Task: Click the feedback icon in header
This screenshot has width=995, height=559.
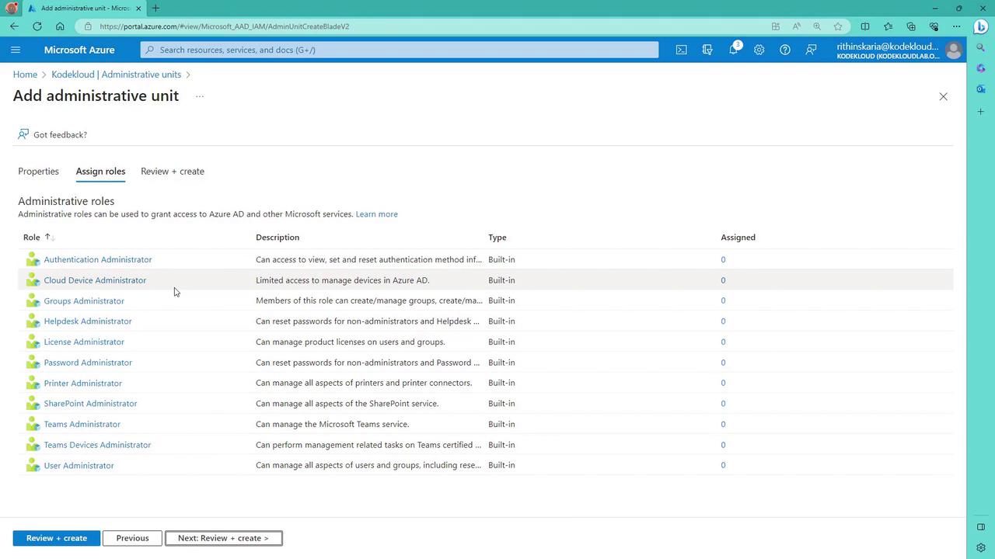Action: click(x=811, y=50)
